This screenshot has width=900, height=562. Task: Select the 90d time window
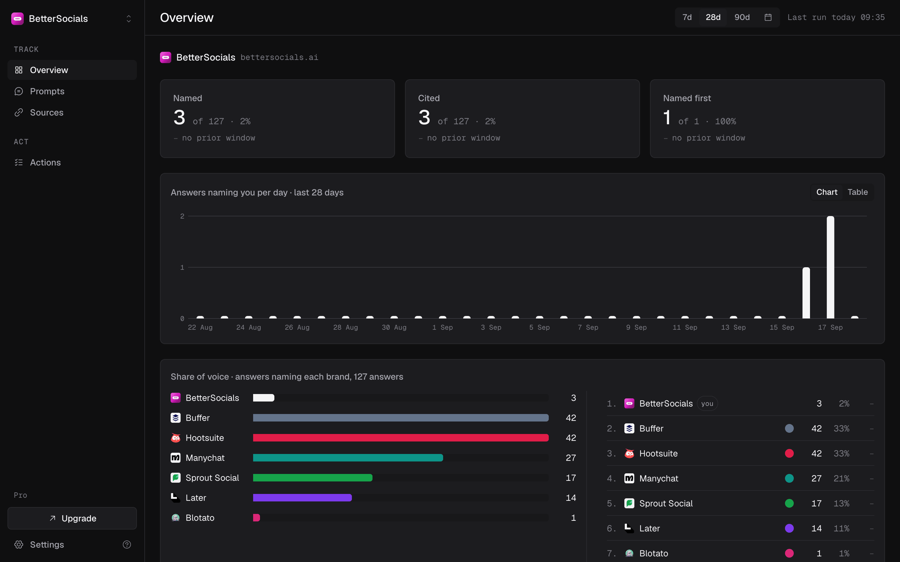click(742, 17)
